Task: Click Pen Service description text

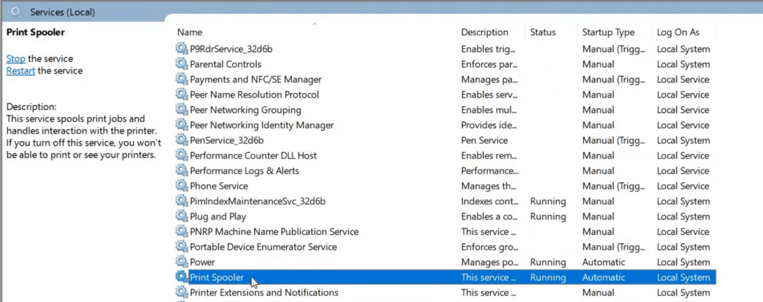Action: point(484,140)
